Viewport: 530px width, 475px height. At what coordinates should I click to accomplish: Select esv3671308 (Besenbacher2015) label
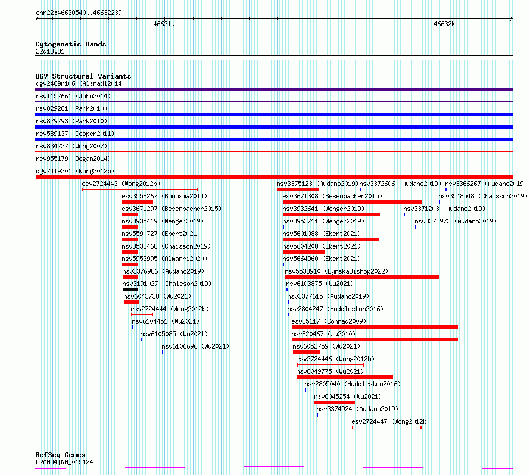coord(332,196)
